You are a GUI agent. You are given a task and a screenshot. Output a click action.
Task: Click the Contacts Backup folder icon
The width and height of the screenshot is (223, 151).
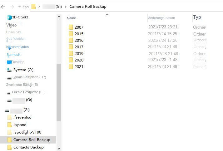(x=9, y=147)
